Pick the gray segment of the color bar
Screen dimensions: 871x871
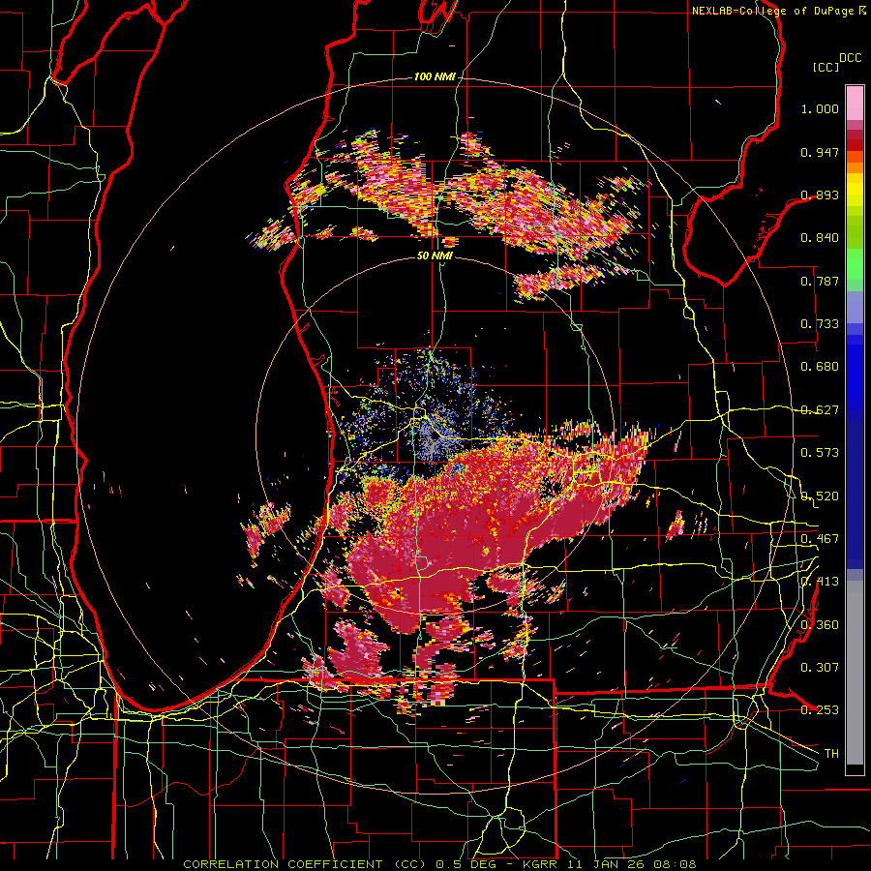click(x=855, y=673)
